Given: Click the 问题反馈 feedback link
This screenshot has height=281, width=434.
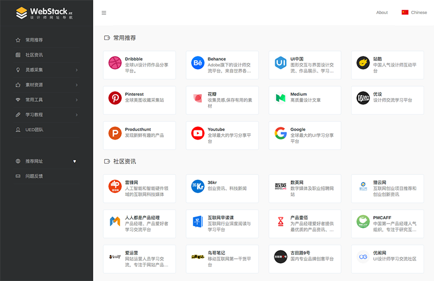Looking at the screenshot, I should click(x=34, y=176).
